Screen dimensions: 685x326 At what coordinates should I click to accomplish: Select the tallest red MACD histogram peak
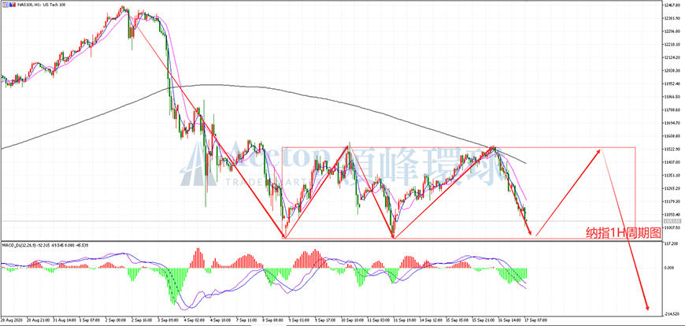pyautogui.click(x=198, y=257)
